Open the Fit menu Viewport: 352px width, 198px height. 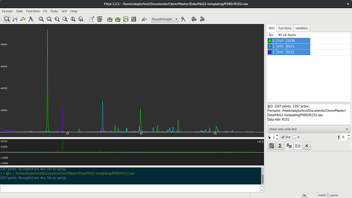pyautogui.click(x=45, y=11)
